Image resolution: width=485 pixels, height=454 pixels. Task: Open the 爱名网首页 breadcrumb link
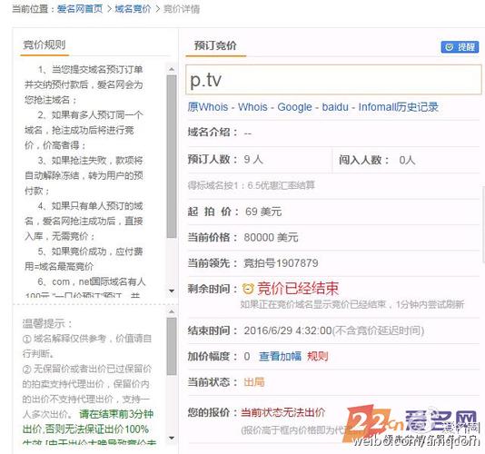click(80, 9)
